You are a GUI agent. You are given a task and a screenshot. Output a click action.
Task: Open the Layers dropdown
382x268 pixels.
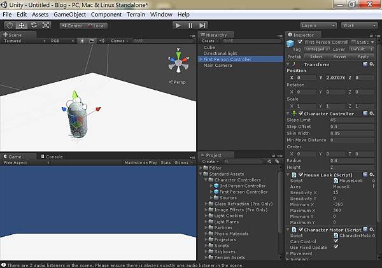(318, 25)
